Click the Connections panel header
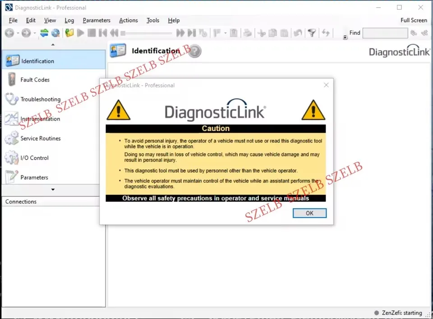433x319 pixels. click(51, 201)
